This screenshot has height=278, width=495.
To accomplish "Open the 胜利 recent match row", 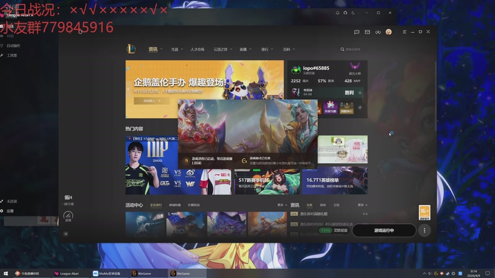I will tap(326, 92).
